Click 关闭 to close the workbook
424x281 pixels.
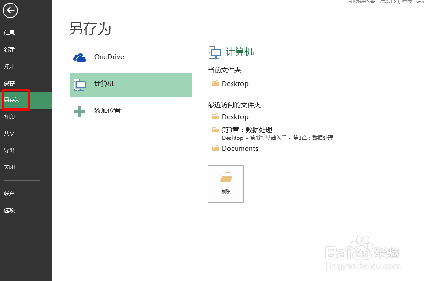coord(9,167)
